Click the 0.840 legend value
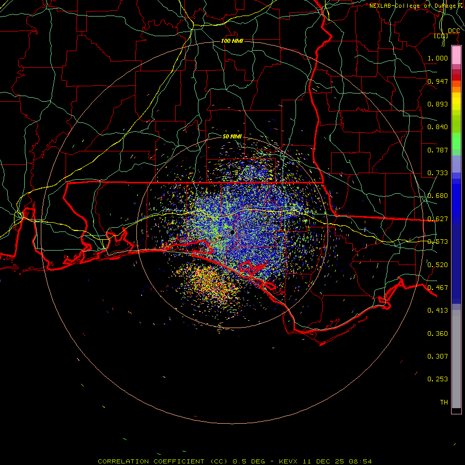 tap(438, 127)
